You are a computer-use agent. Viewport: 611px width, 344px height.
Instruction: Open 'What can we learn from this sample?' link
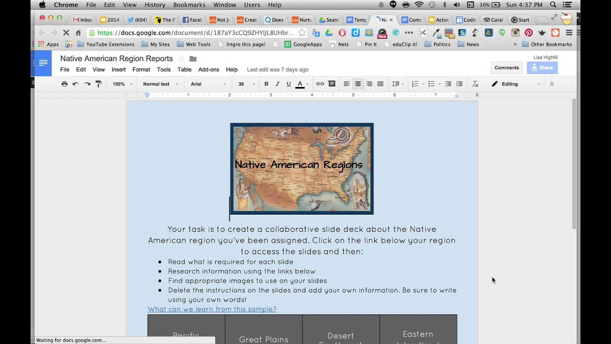(x=212, y=309)
